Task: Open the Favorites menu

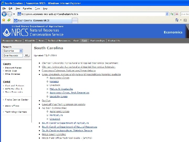Action: point(27,8)
